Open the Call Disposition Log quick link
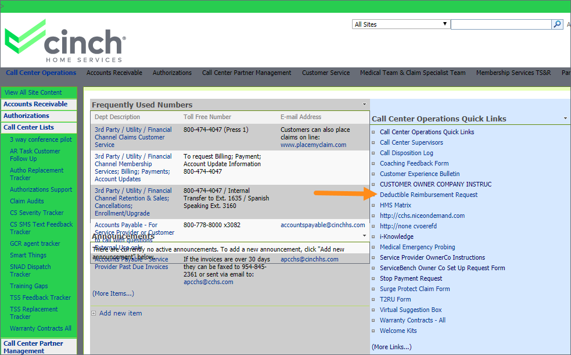571x355 pixels. tap(407, 153)
